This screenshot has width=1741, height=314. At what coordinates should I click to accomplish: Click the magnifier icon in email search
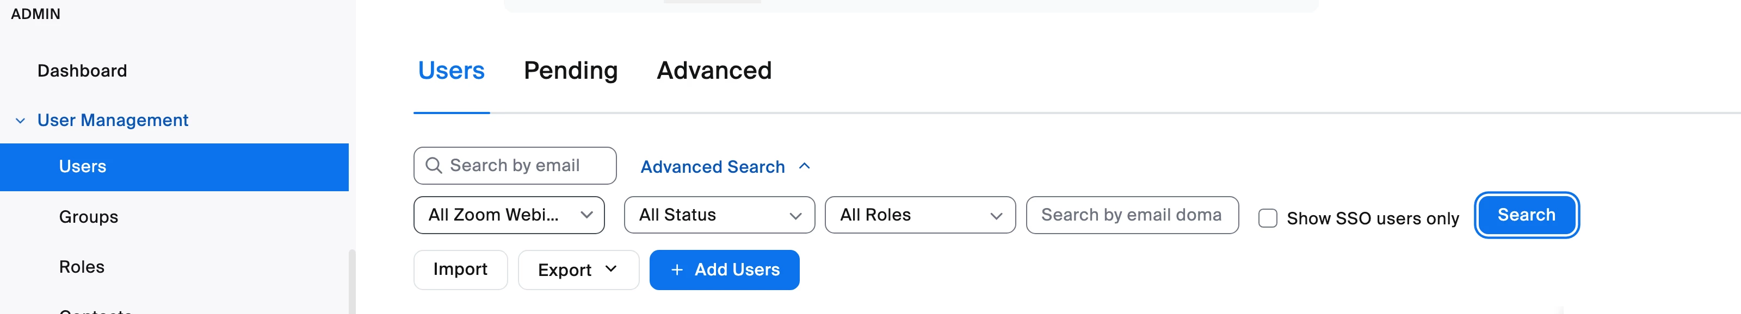433,166
